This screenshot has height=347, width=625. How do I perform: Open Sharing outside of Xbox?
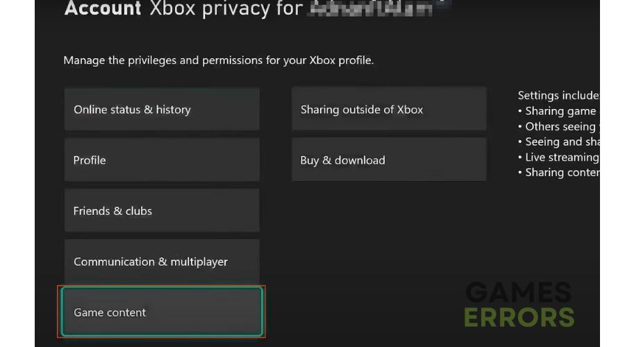[389, 109]
